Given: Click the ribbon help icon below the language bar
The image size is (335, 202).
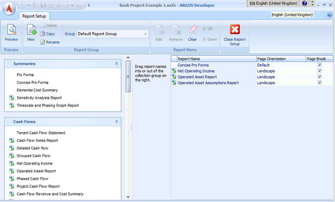Looking at the screenshot, I should click(x=329, y=15).
